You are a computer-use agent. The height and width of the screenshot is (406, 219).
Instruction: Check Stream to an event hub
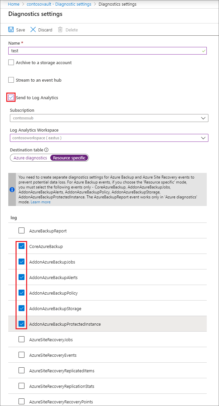(11, 80)
